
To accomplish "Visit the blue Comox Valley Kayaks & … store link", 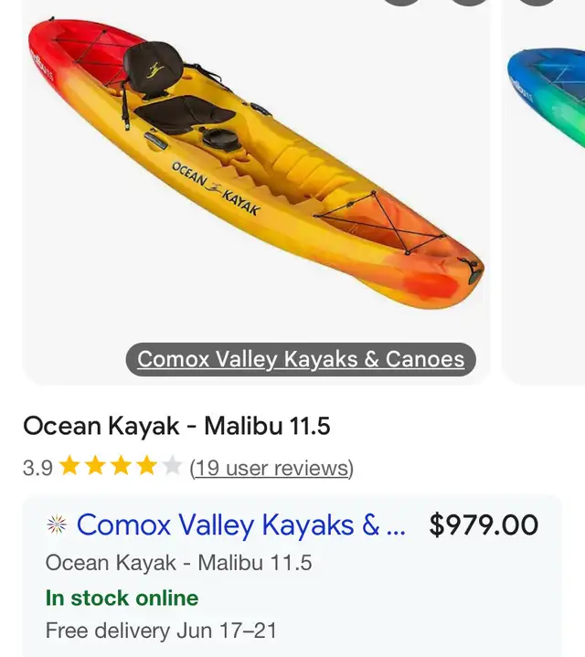I will (x=241, y=525).
